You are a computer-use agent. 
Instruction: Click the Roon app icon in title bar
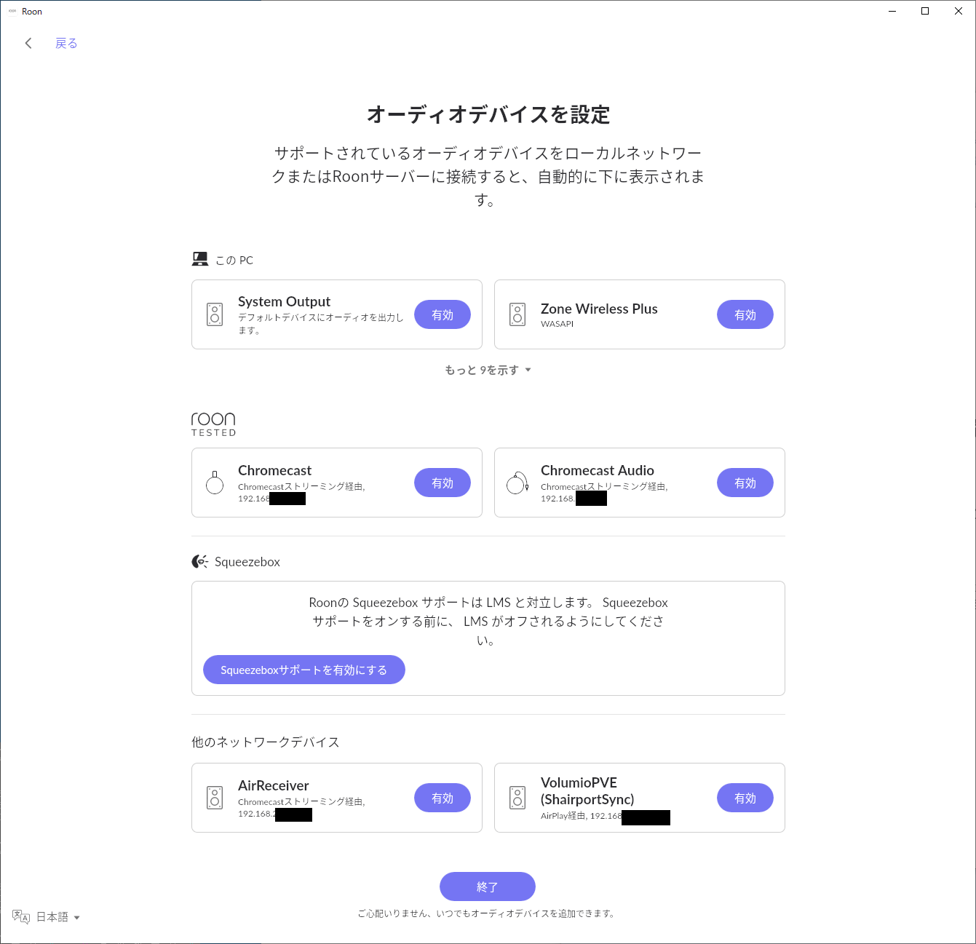[x=12, y=11]
